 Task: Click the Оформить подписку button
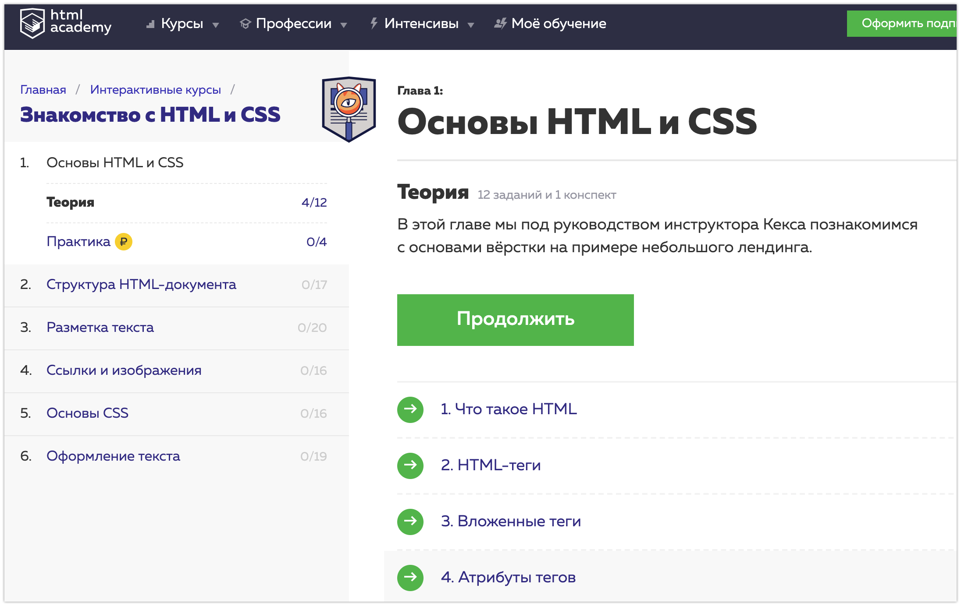[902, 23]
